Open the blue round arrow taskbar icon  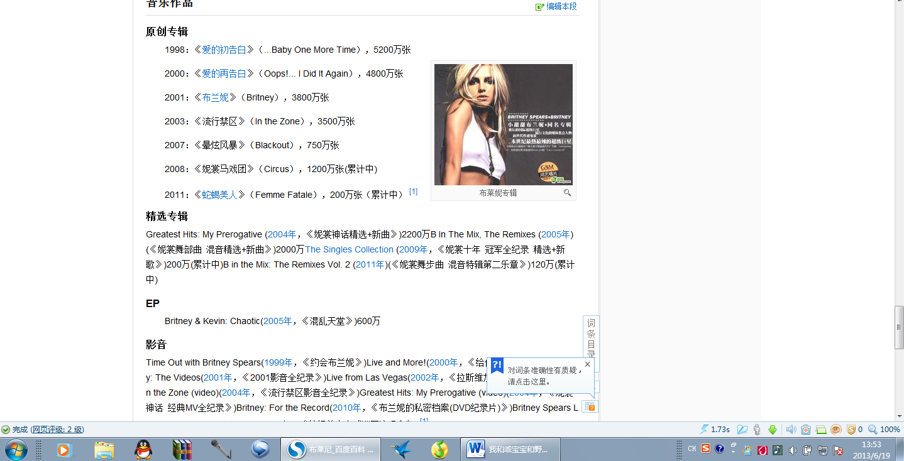[260, 450]
